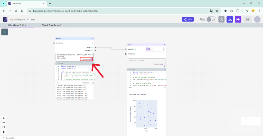This screenshot has width=263, height=139.
Task: Switch to the Chart Dashboard tab
Action: tap(51, 25)
